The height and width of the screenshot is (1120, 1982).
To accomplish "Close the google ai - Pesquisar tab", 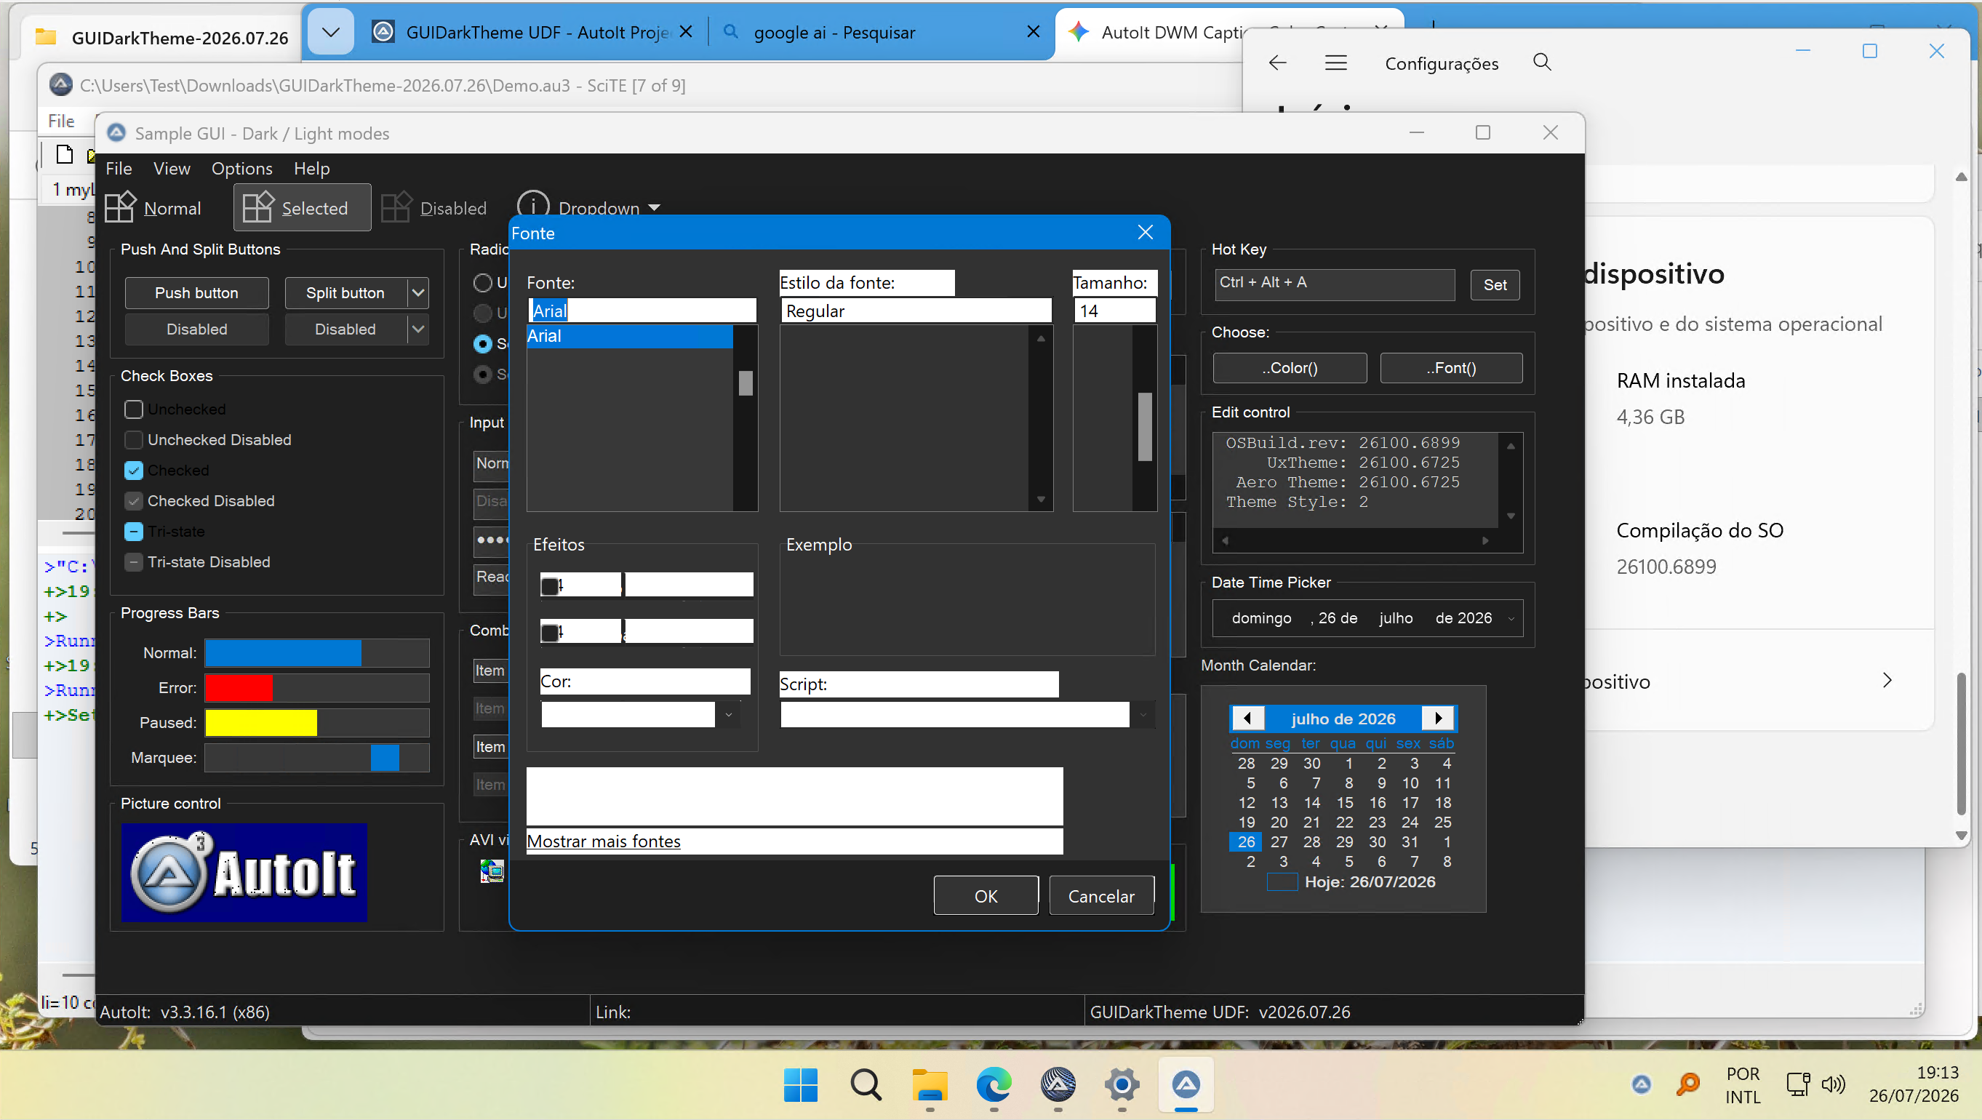I will point(1034,31).
